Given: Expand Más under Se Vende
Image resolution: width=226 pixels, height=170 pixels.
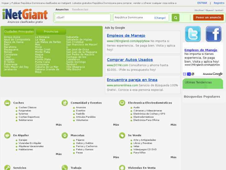Looking at the screenshot, I should click(173, 157).
